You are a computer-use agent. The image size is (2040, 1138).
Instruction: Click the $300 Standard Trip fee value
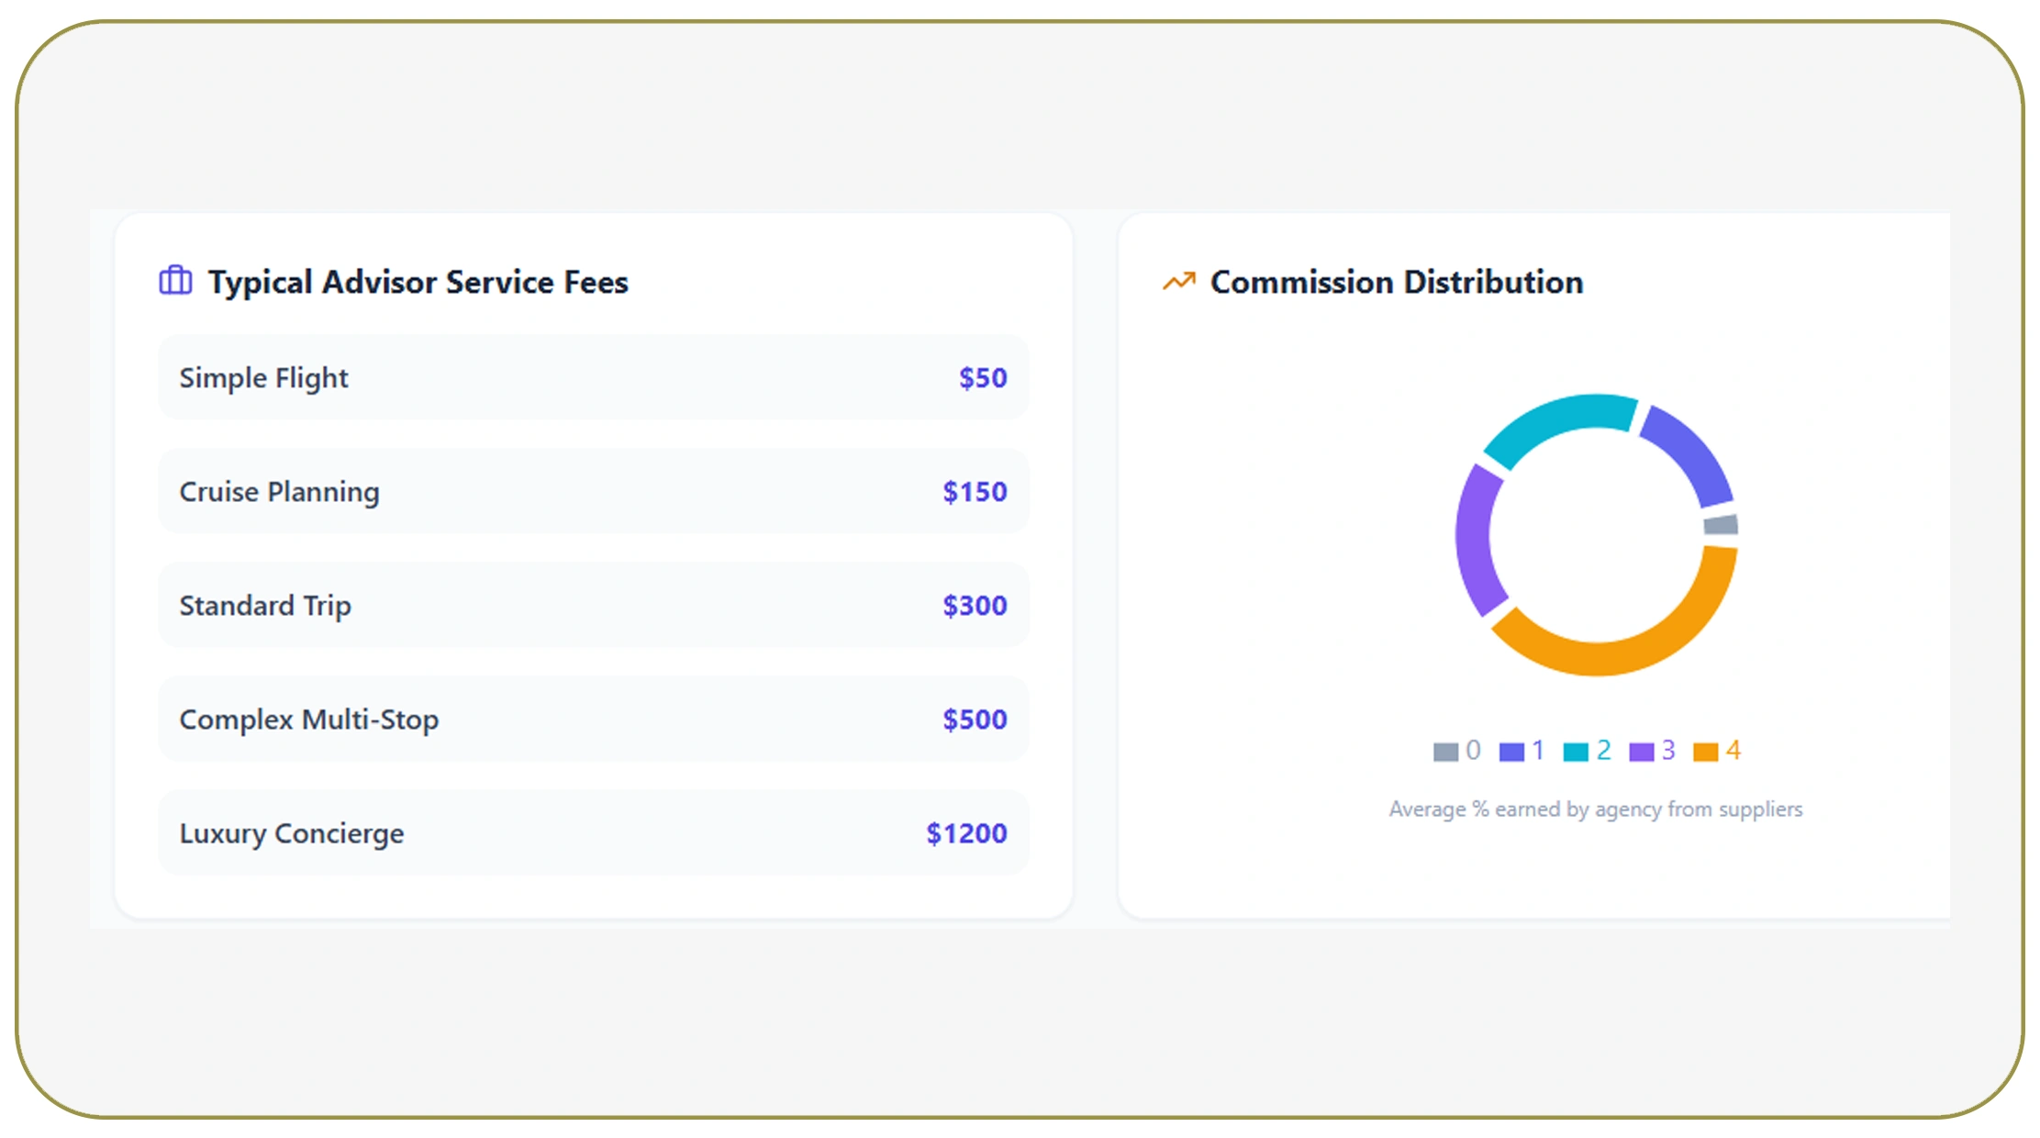pos(975,605)
